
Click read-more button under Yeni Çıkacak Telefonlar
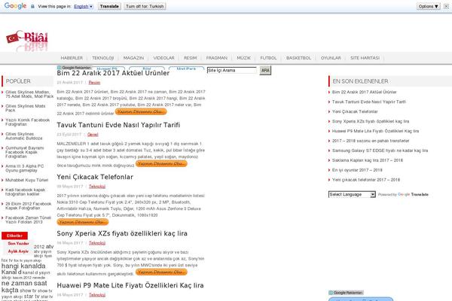click(83, 222)
